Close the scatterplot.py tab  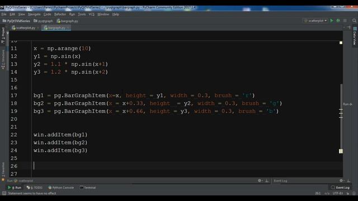[x=38, y=28]
